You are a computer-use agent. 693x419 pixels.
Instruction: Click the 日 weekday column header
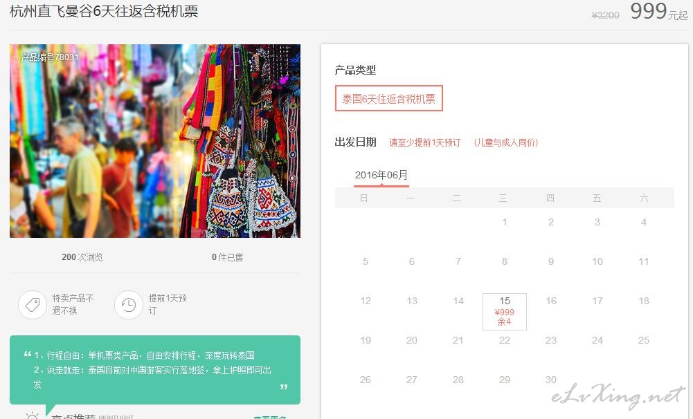[x=363, y=198]
